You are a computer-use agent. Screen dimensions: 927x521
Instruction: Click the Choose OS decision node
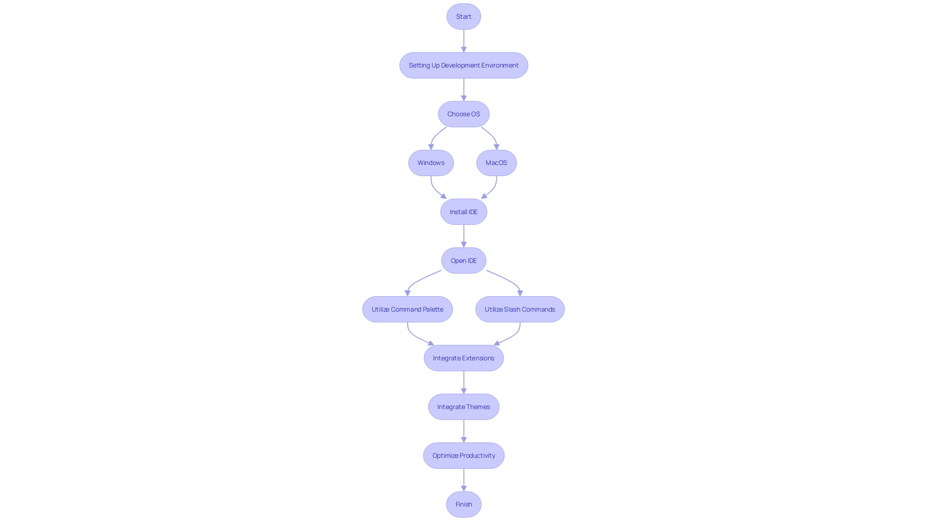463,114
